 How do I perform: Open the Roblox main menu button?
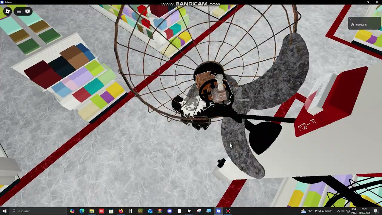(8, 11)
